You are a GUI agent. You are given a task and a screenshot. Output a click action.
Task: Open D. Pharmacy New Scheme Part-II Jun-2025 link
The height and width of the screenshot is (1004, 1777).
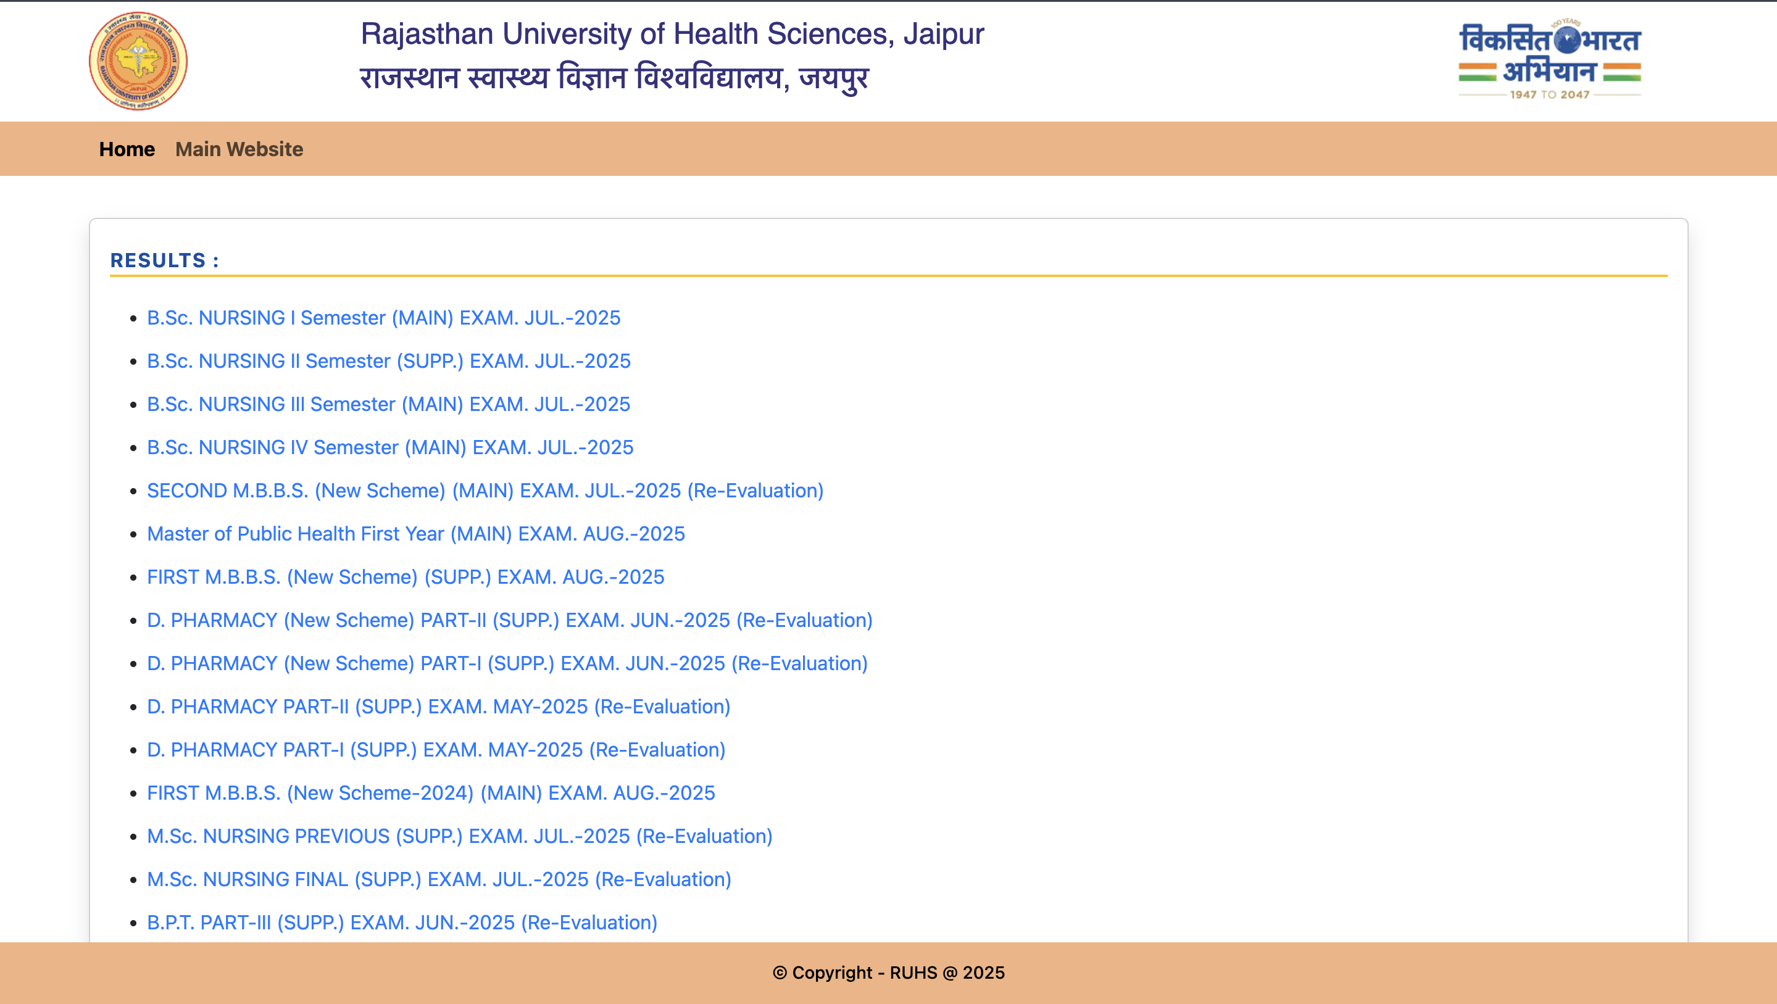click(510, 621)
